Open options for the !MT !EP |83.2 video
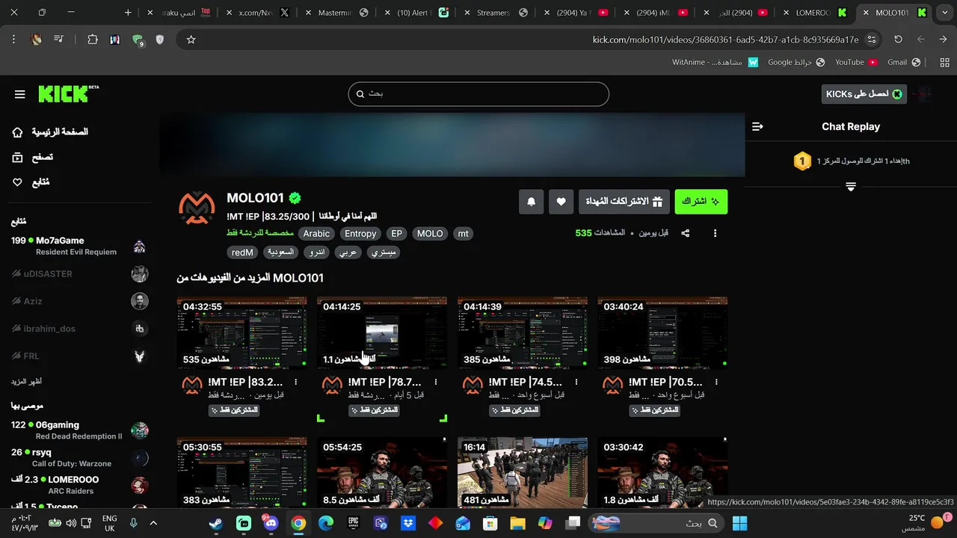957x538 pixels. 296,382
